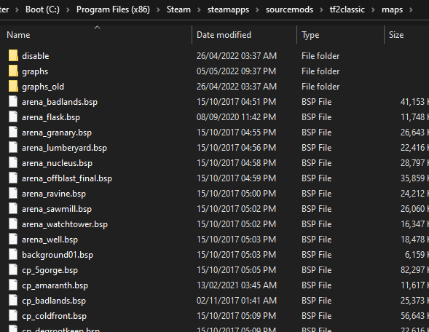Expand the chevron after tf2classic breadcrumb
Viewport: 429px width, 332px height.
pyautogui.click(x=373, y=10)
